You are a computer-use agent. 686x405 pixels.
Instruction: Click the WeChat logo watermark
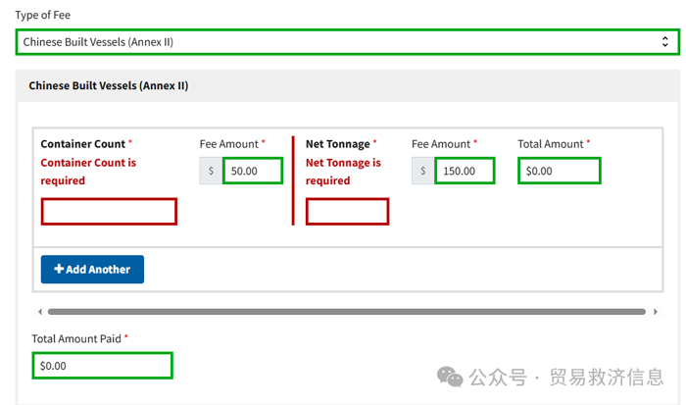[451, 378]
